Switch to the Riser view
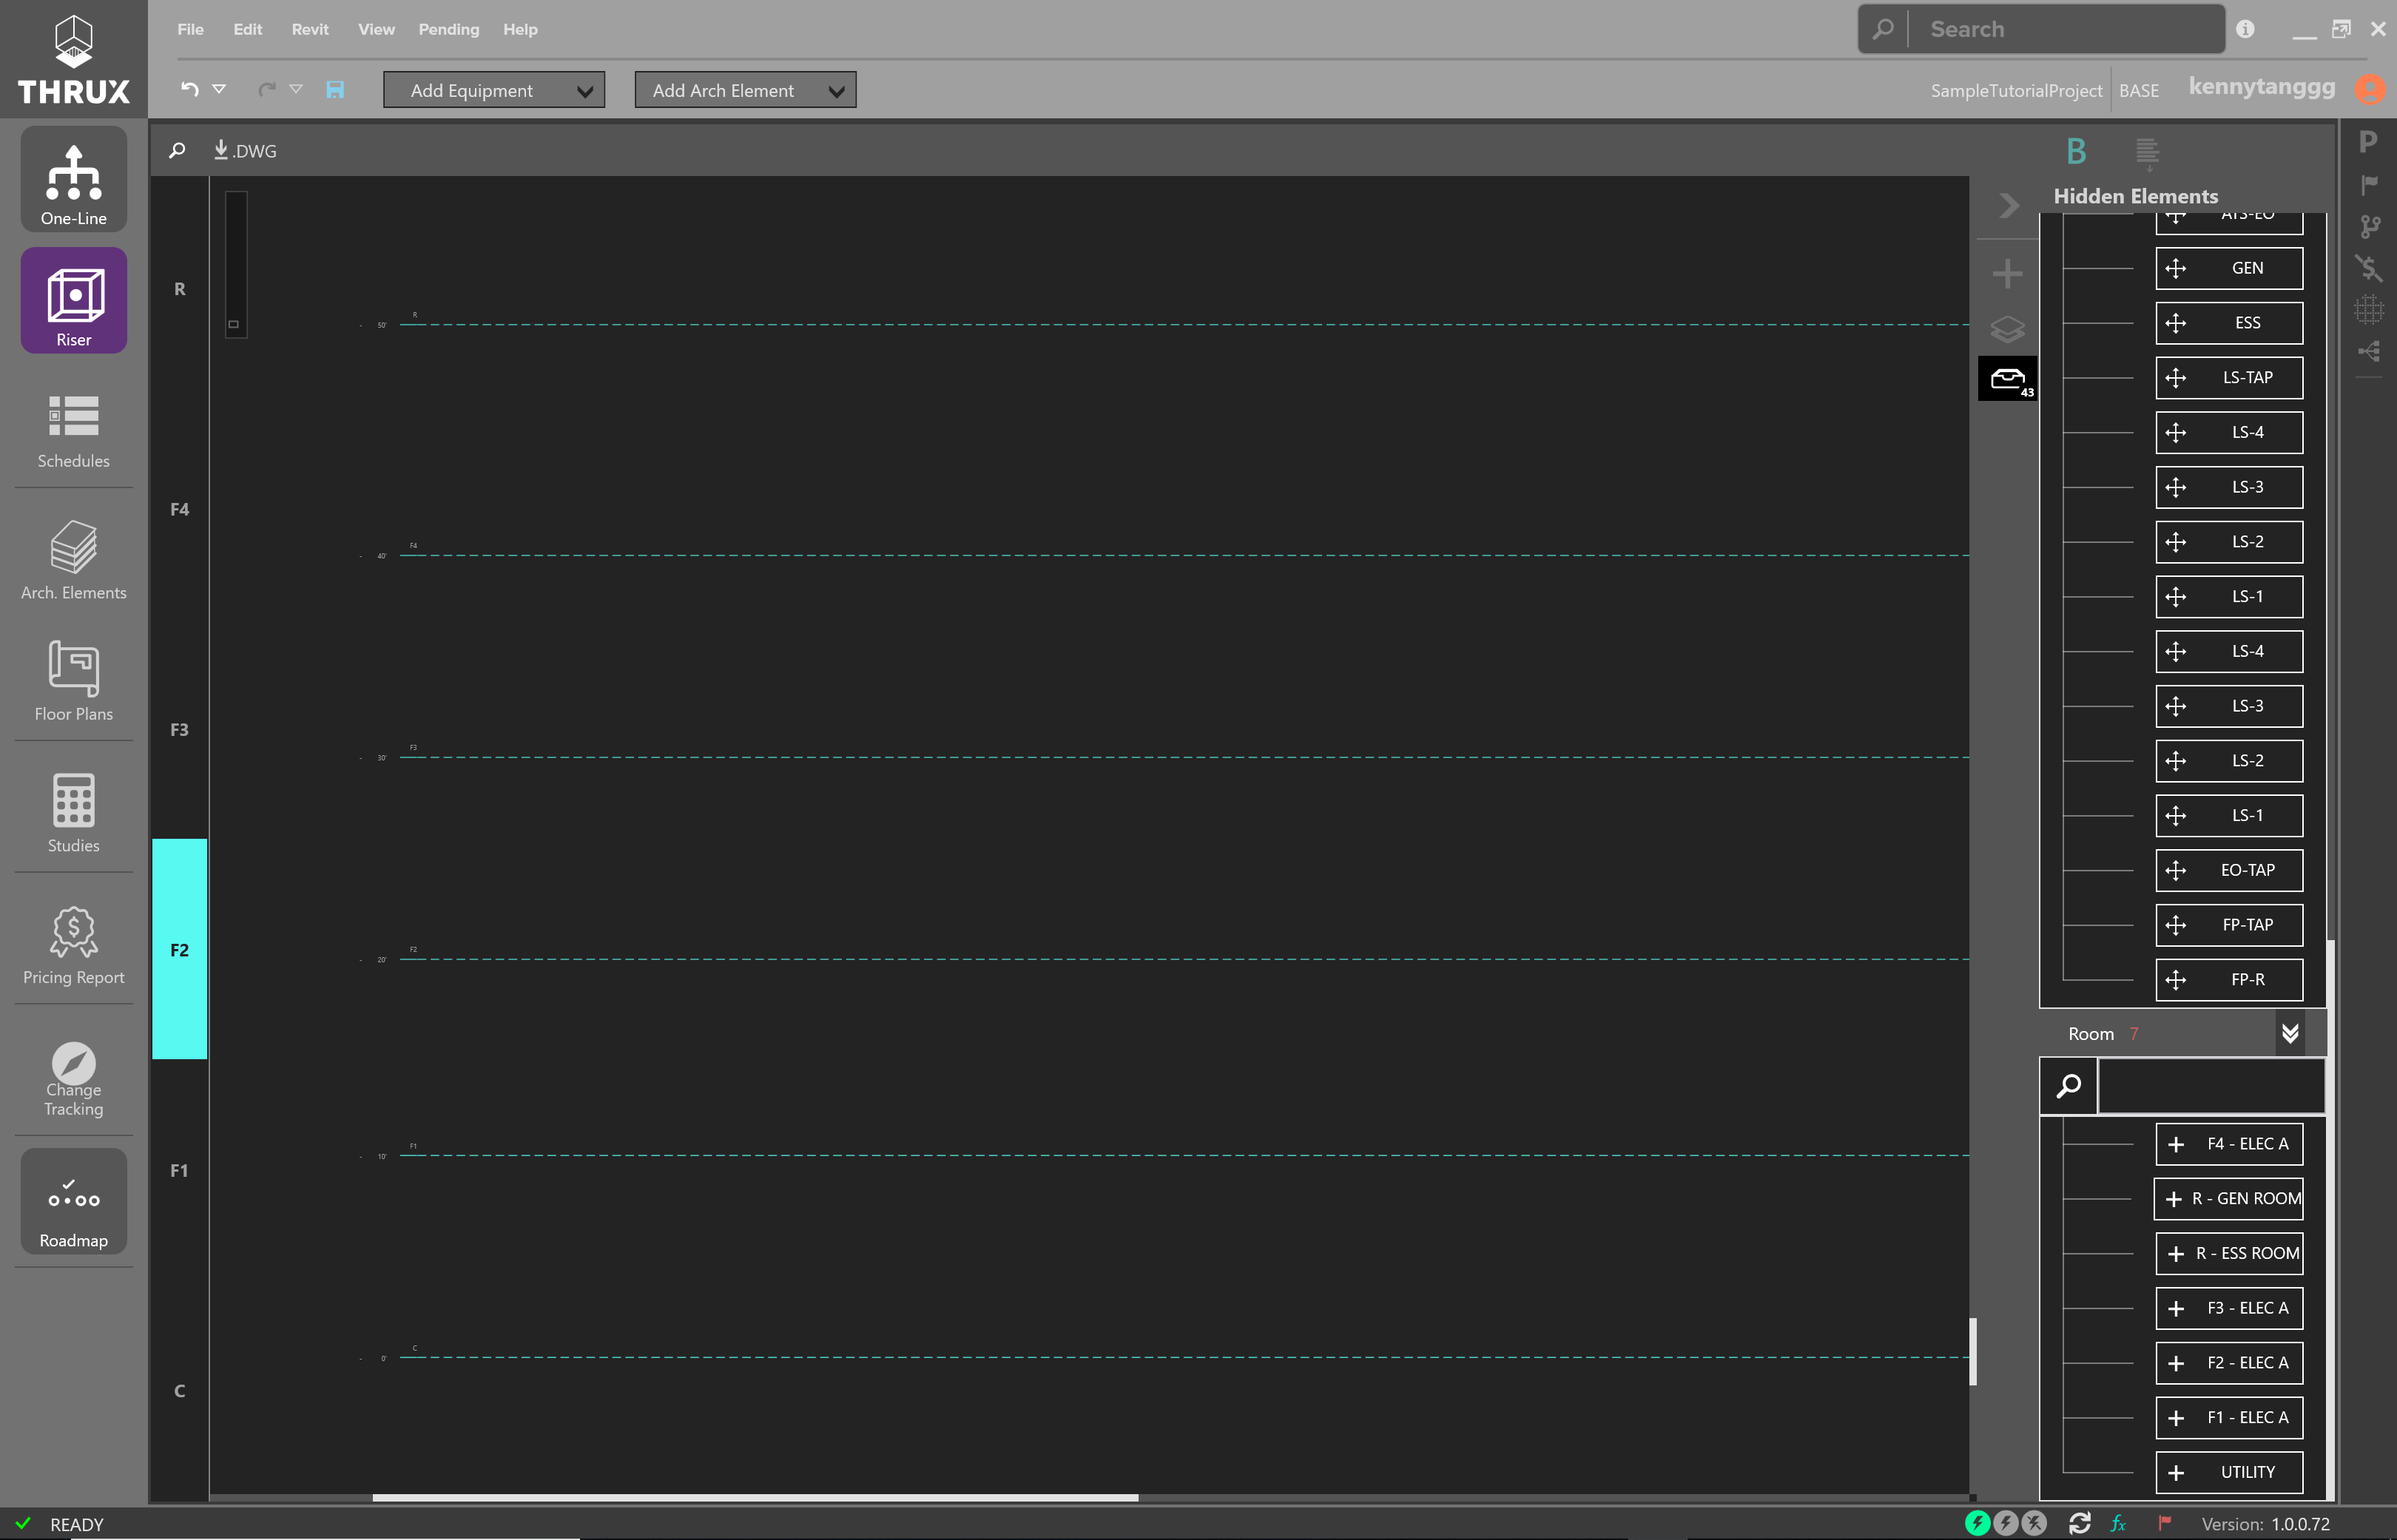This screenshot has height=1540, width=2397. click(73, 300)
